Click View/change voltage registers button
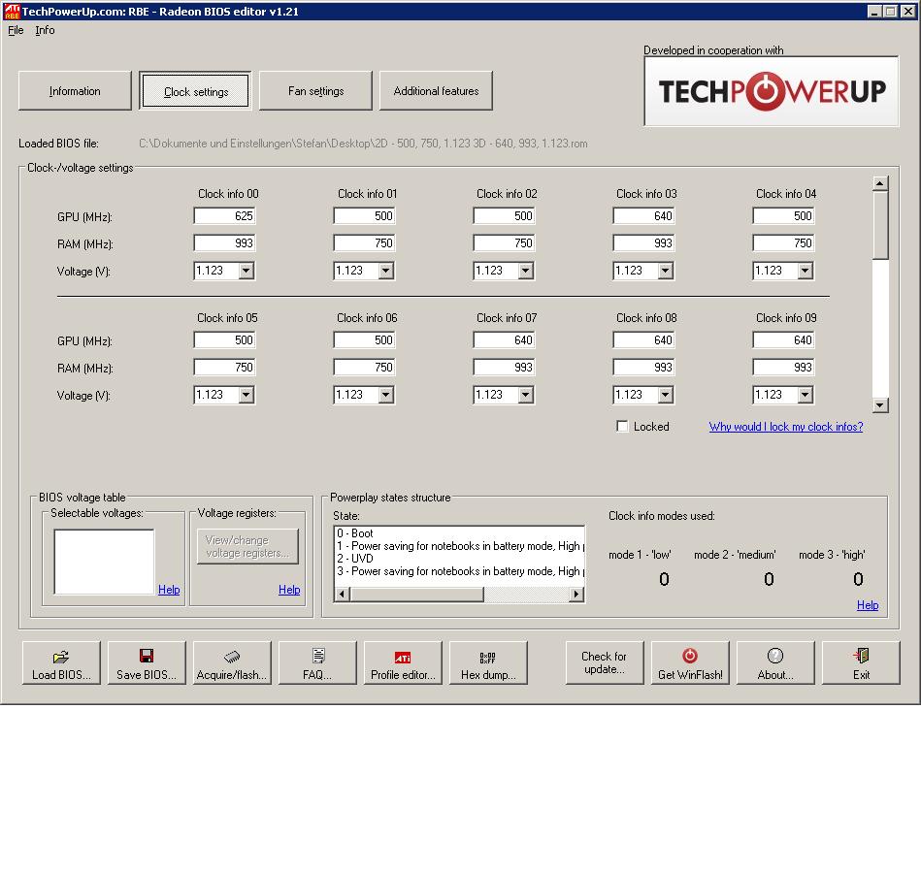The height and width of the screenshot is (870, 921). (247, 547)
